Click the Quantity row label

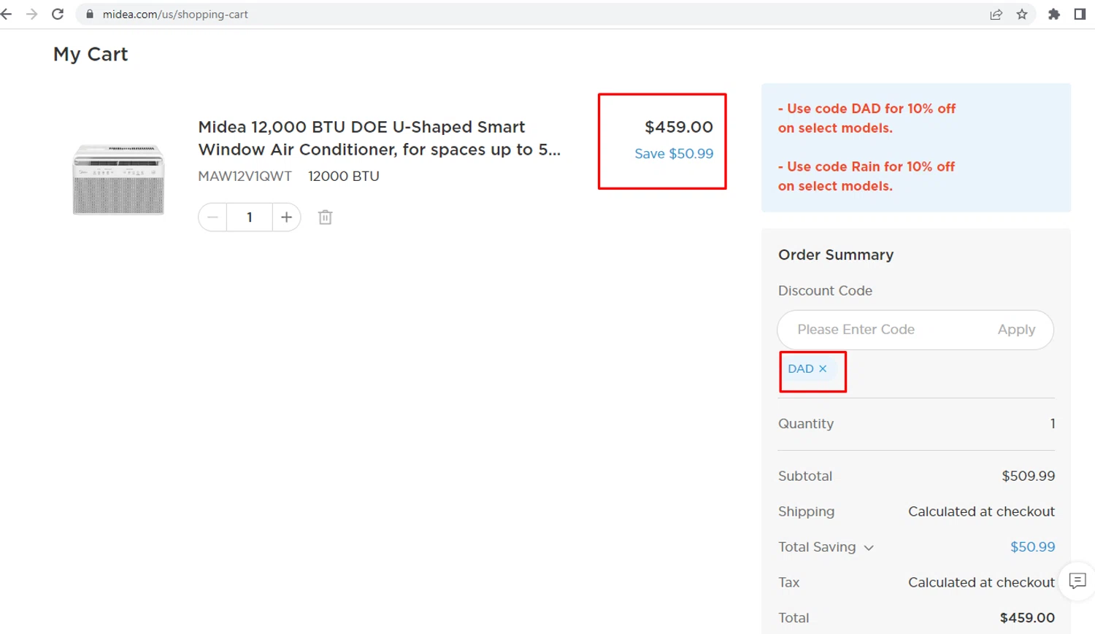click(806, 423)
